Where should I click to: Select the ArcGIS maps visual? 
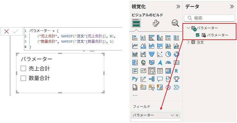[160, 87]
